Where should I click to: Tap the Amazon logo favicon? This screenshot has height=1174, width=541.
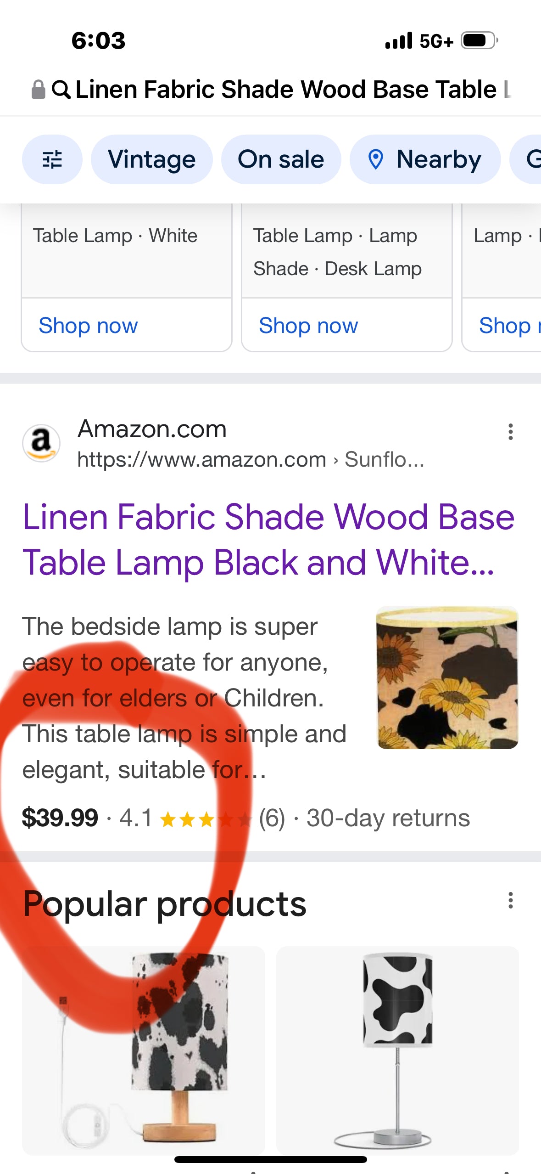[x=41, y=443]
